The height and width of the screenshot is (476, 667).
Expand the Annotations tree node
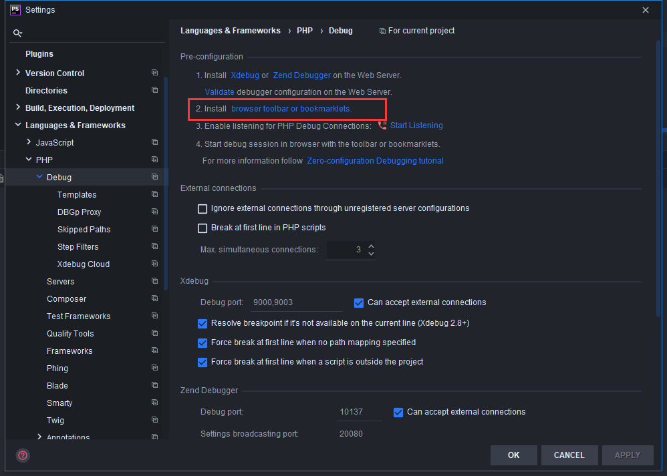point(39,437)
